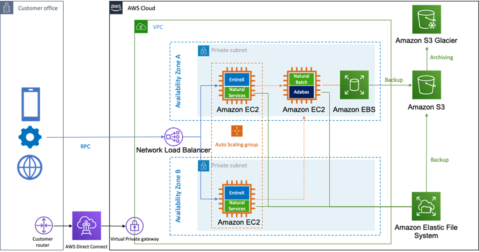Image resolution: width=479 pixels, height=252 pixels.
Task: Select the Amazon EBS volume icon
Action: tap(355, 85)
